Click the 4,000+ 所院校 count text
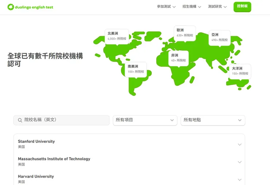 117,39
